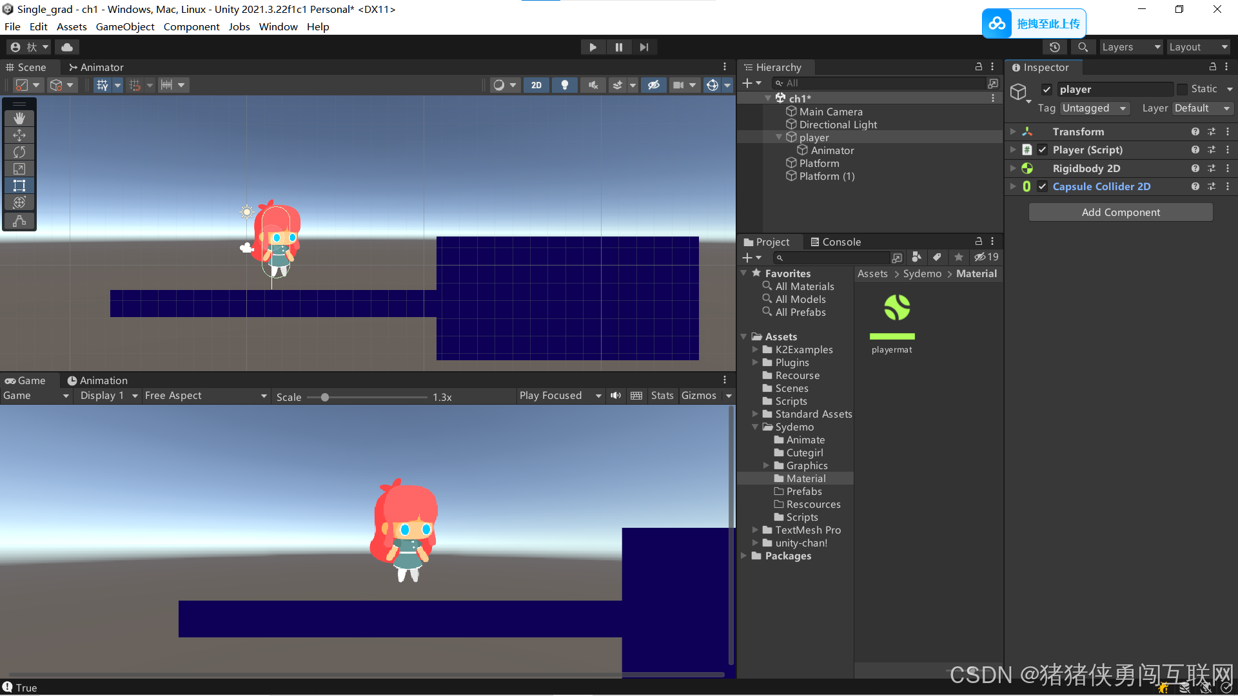Open the GameObject menu
Screen dimensions: 1238x696
(x=124, y=26)
